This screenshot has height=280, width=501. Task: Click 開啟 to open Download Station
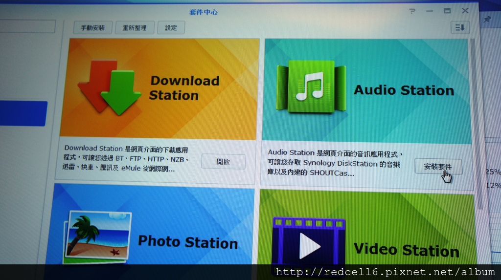point(223,162)
